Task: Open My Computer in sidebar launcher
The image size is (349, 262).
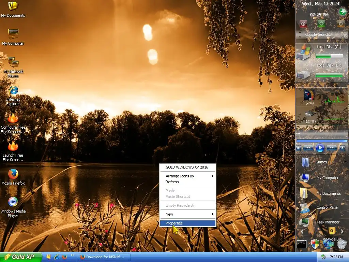Action: [x=304, y=178]
